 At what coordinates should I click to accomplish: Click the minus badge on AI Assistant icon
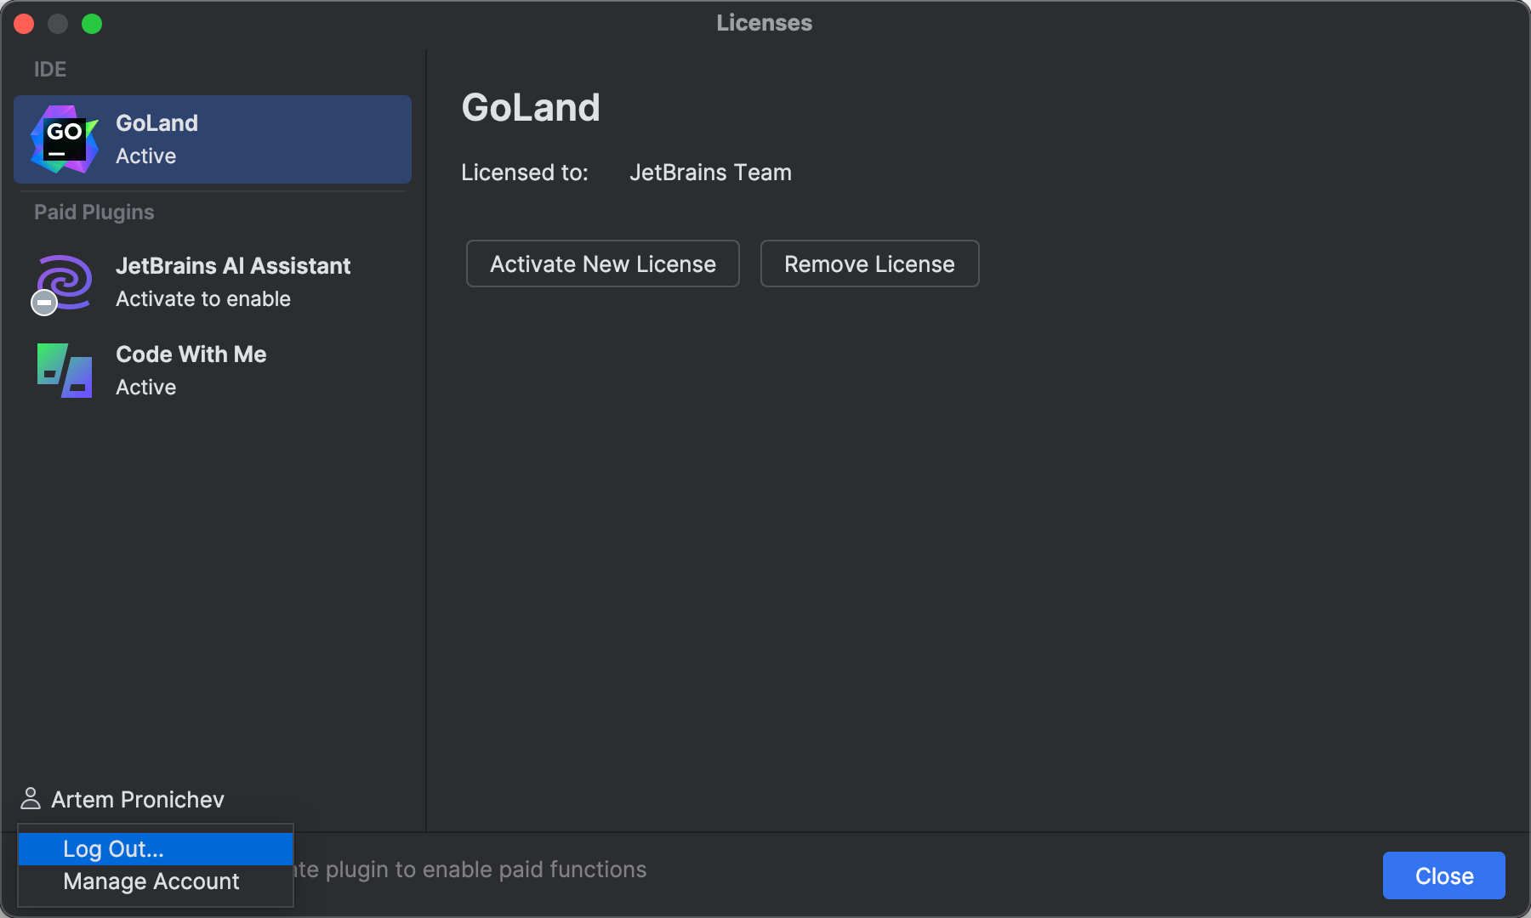click(43, 302)
